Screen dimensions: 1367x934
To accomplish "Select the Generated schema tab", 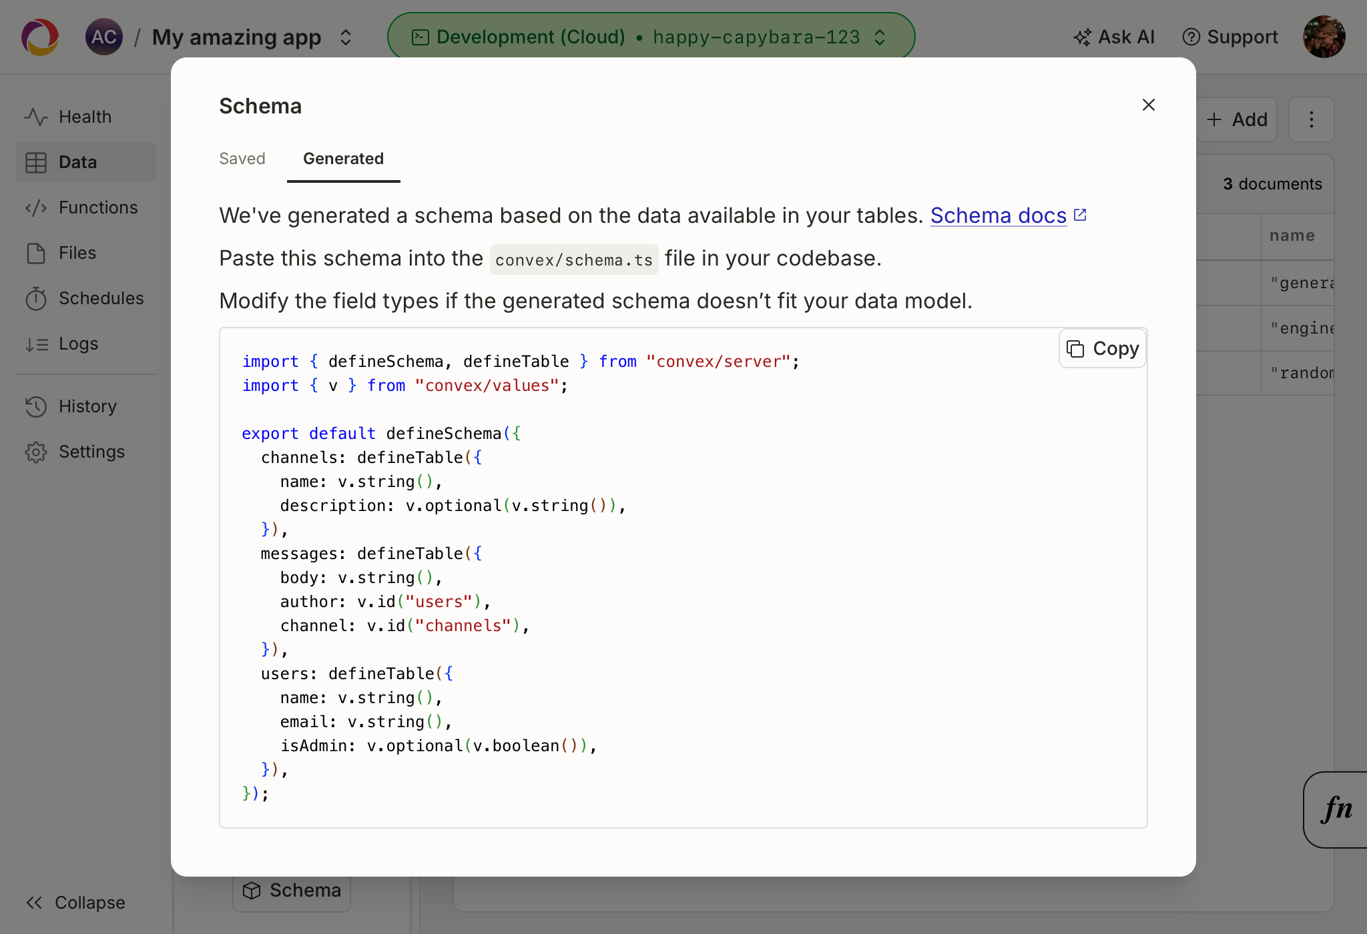I will (343, 159).
